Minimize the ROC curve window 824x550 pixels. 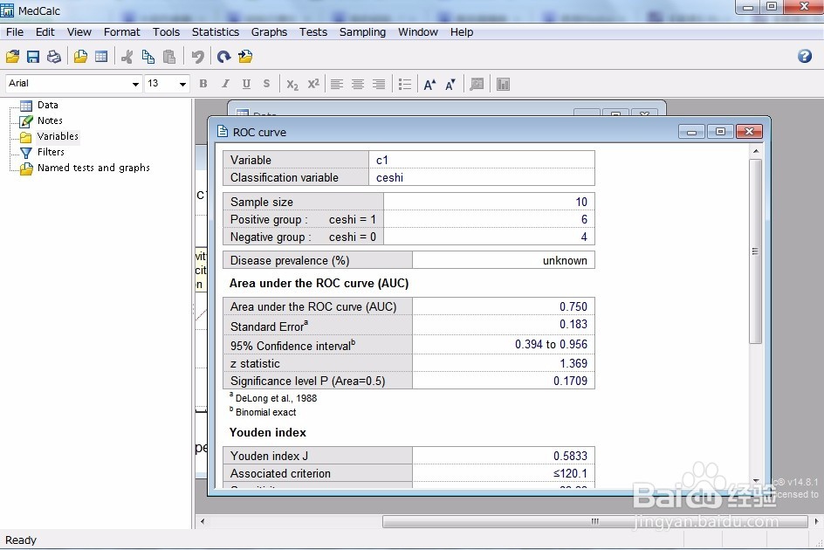coord(691,132)
